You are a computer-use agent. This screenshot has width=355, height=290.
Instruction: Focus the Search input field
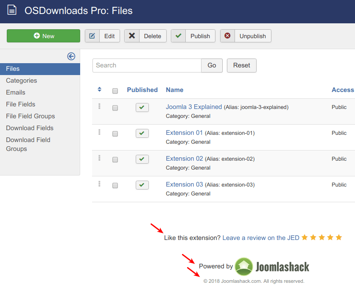point(147,65)
